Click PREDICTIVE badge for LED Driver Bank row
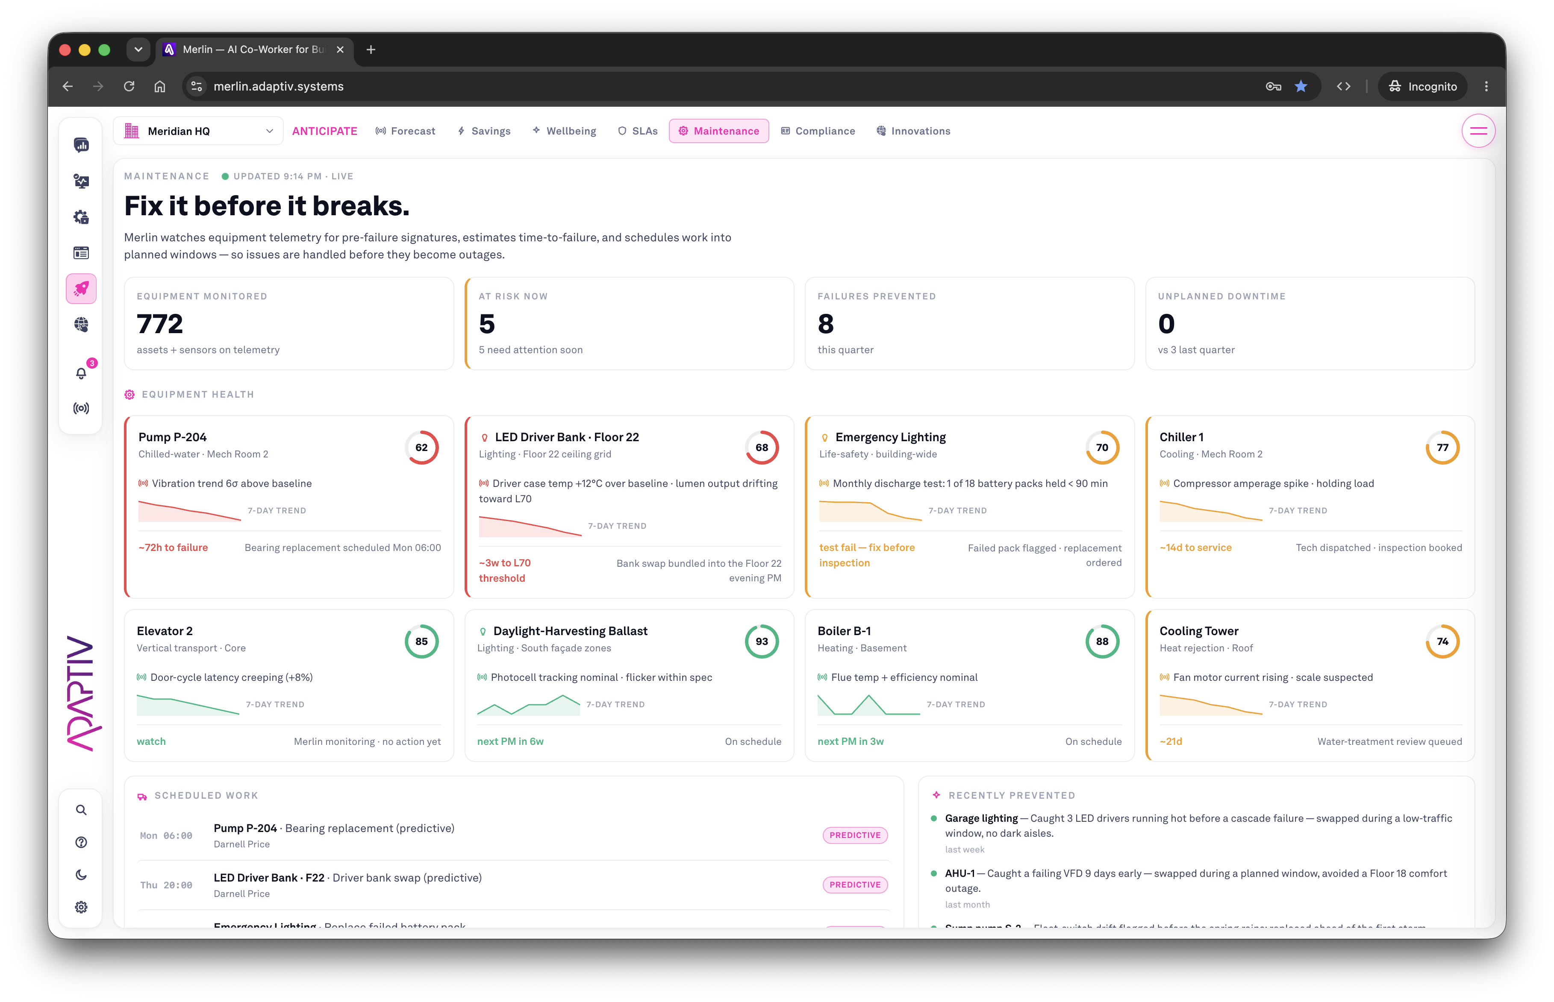 click(x=855, y=885)
